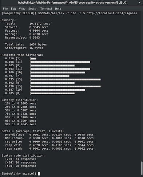Viewport: 143px width, 177px height.
Task: Click the [500] 20 responses line
Action: click(x=21, y=166)
